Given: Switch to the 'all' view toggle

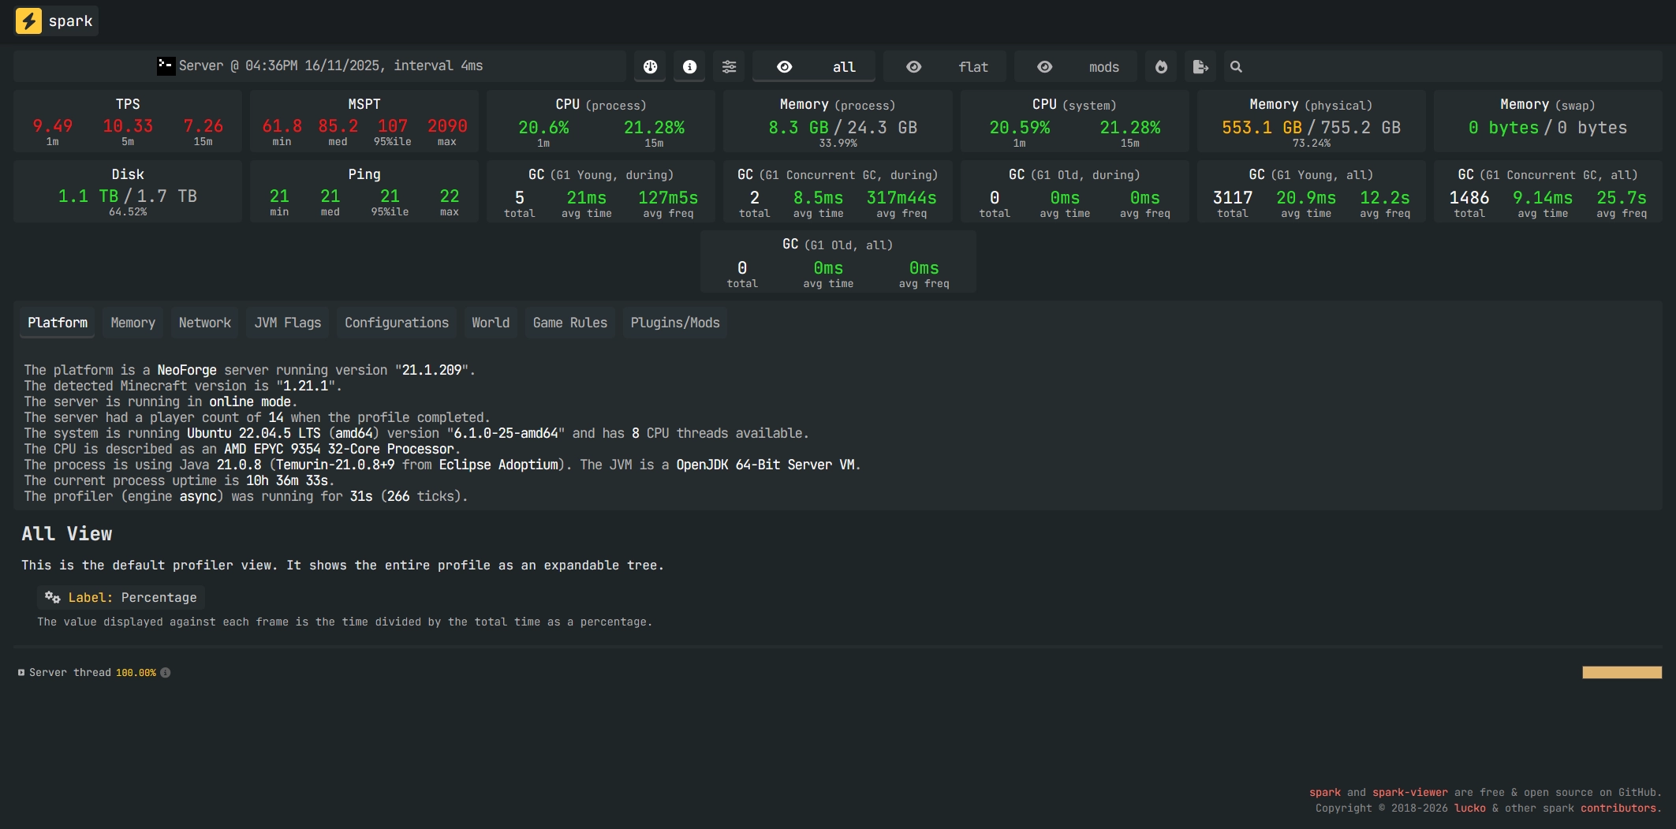Looking at the screenshot, I should tap(813, 67).
